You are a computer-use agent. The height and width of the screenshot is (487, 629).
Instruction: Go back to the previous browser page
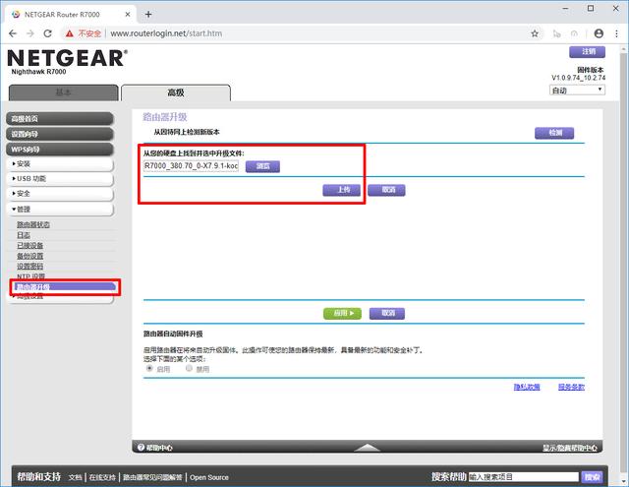pos(13,33)
